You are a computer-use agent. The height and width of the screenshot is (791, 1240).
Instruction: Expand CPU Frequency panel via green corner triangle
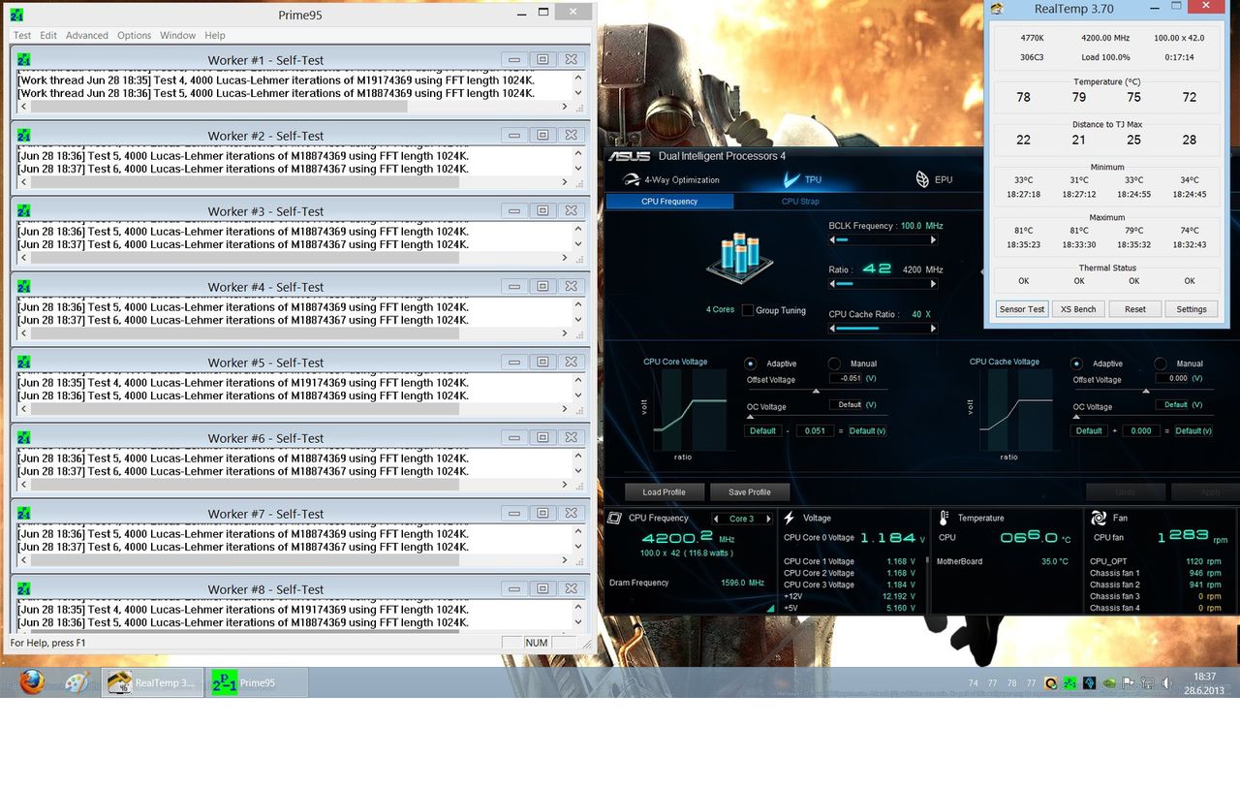click(770, 609)
